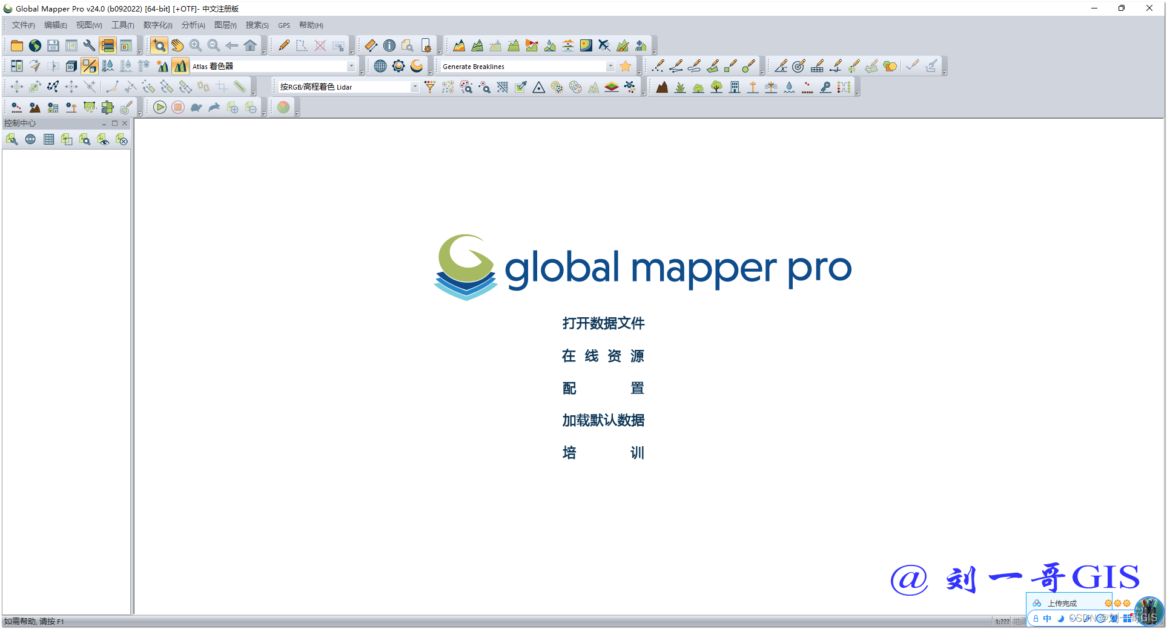
Task: Open the 数字化 menu
Action: tap(157, 25)
